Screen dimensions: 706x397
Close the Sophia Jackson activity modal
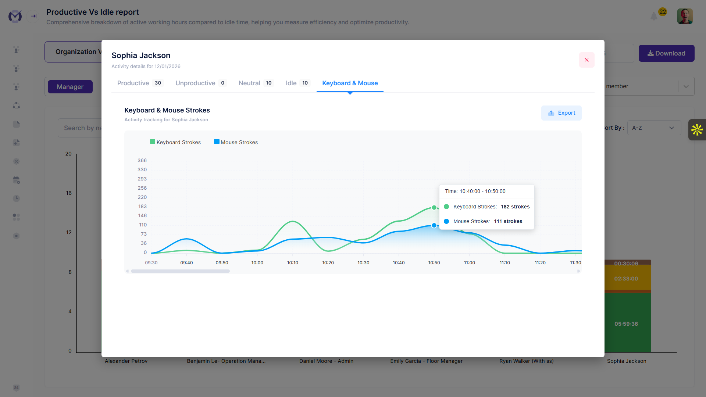pyautogui.click(x=586, y=60)
